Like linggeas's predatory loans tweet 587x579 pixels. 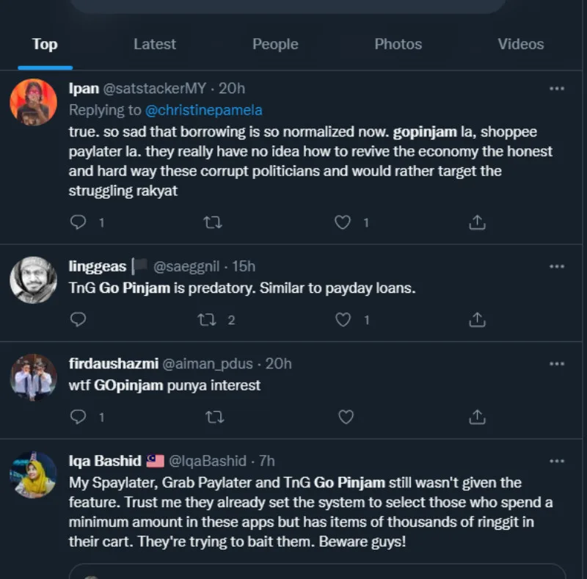[343, 319]
